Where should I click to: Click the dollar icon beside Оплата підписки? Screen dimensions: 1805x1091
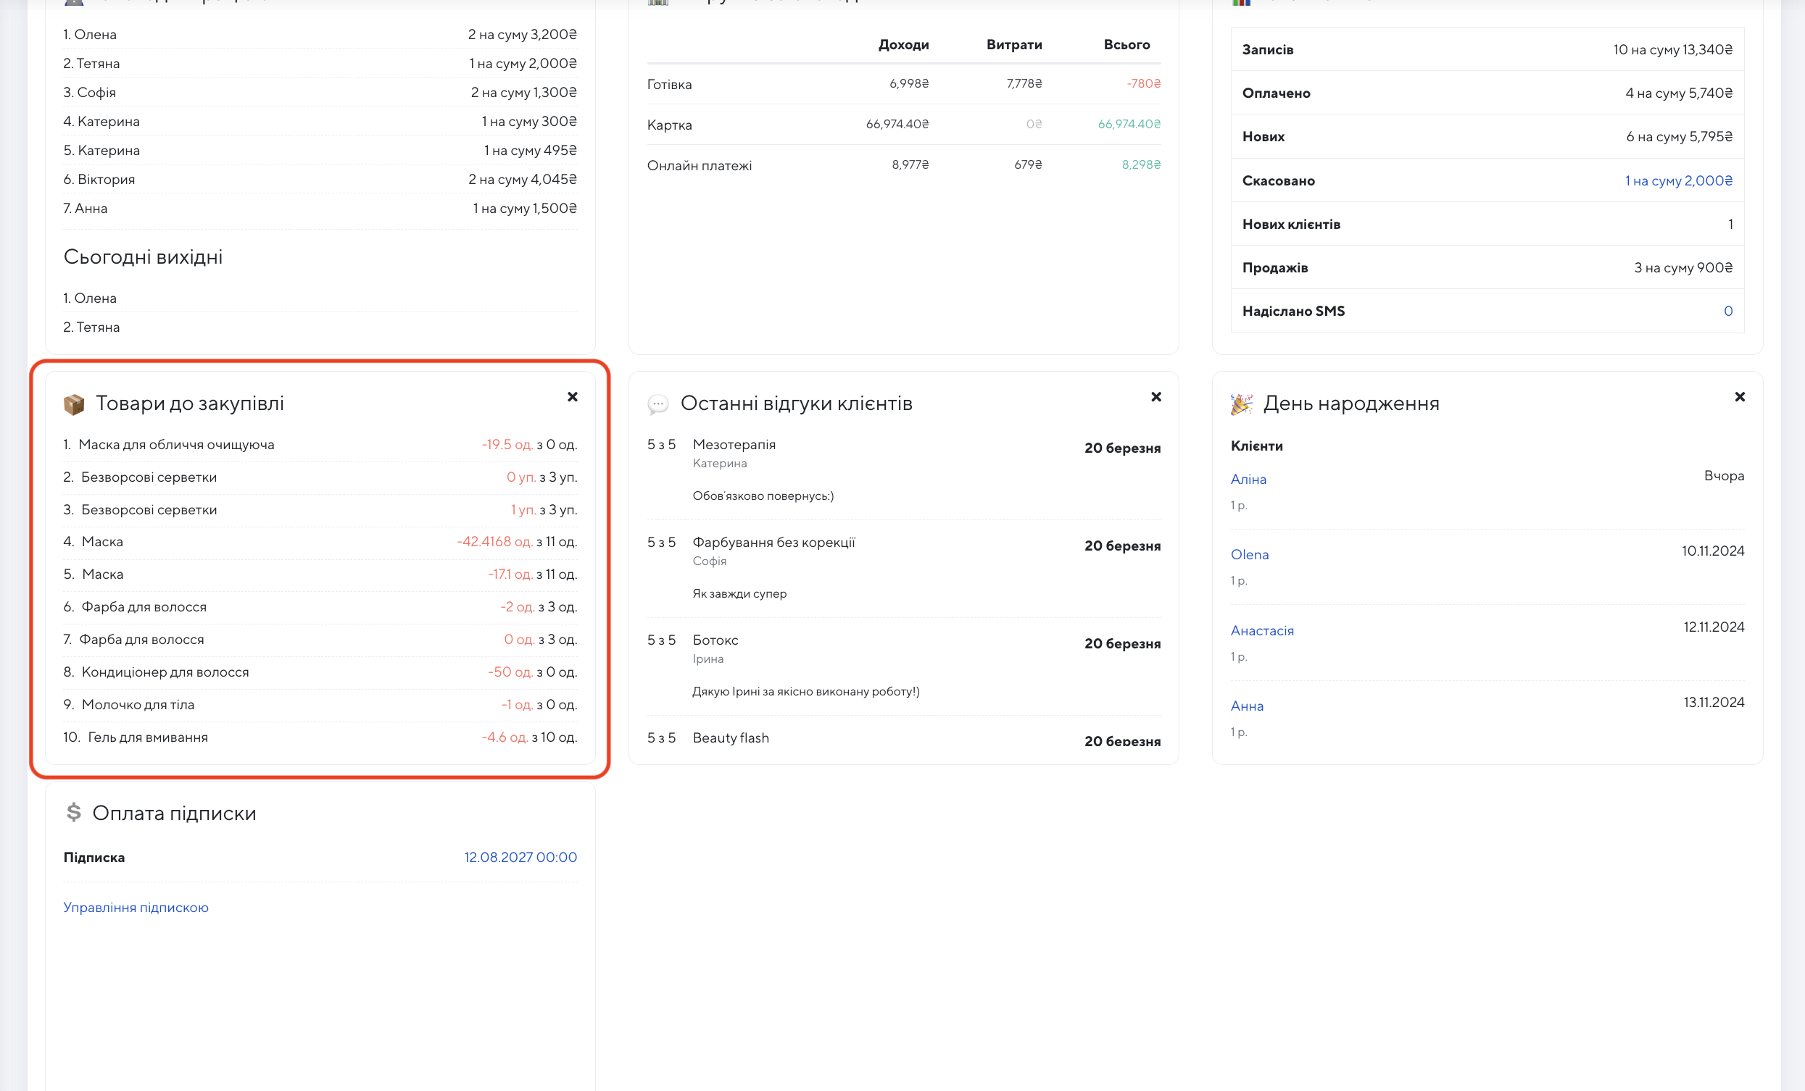click(73, 812)
